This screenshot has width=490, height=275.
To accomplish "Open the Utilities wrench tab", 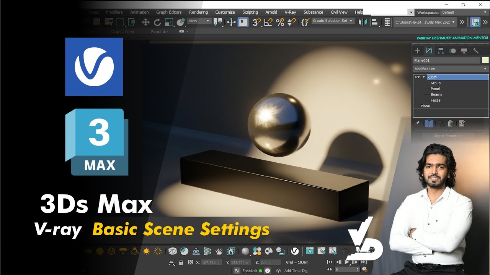I will (x=475, y=51).
